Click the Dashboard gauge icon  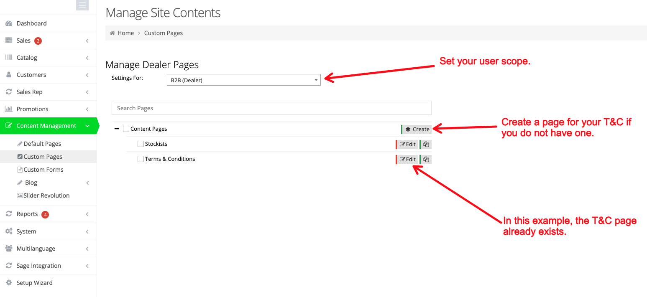pos(9,23)
